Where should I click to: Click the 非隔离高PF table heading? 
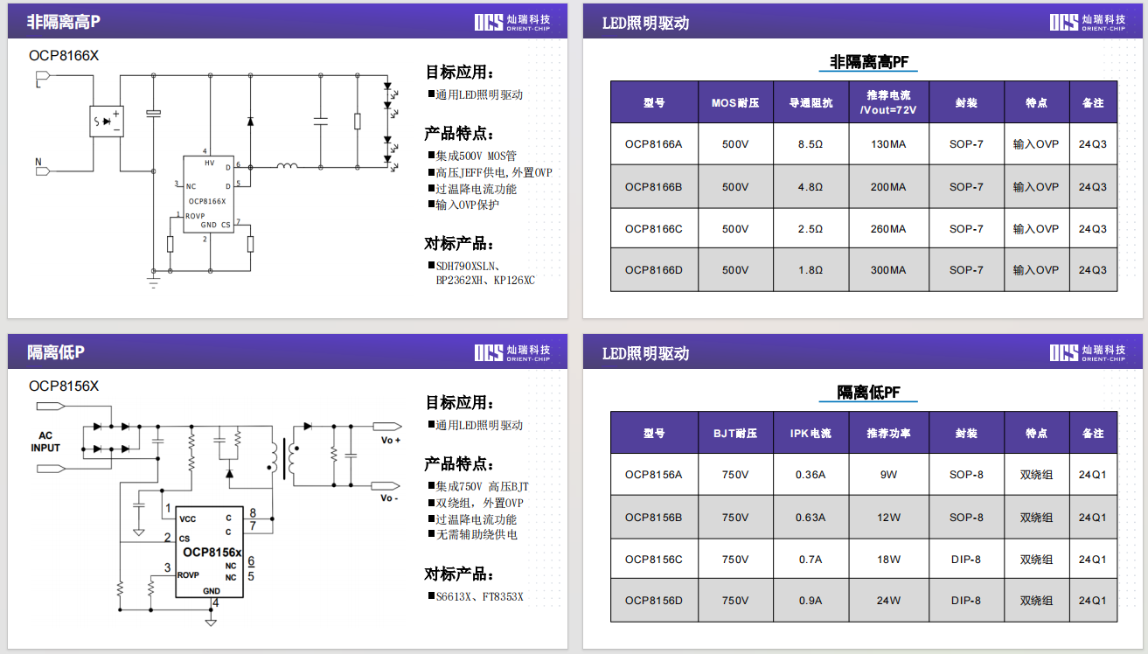pos(869,62)
